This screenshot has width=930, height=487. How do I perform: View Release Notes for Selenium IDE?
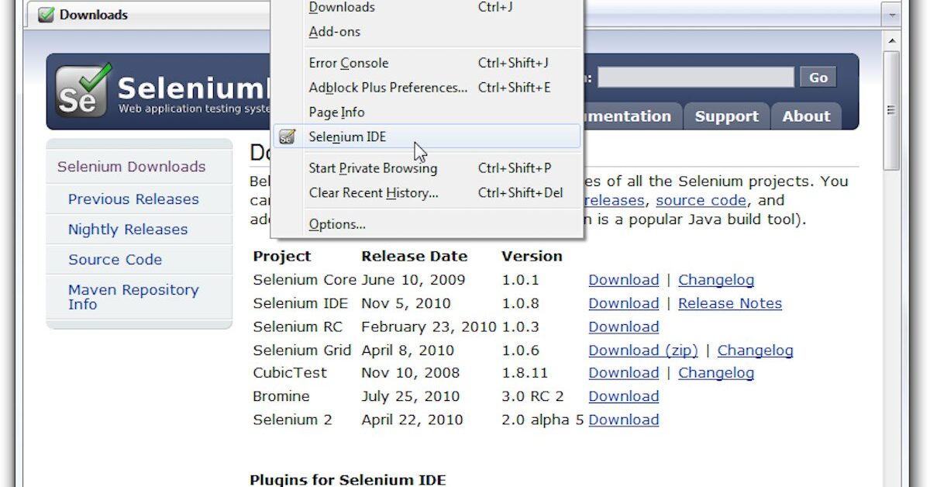(729, 303)
